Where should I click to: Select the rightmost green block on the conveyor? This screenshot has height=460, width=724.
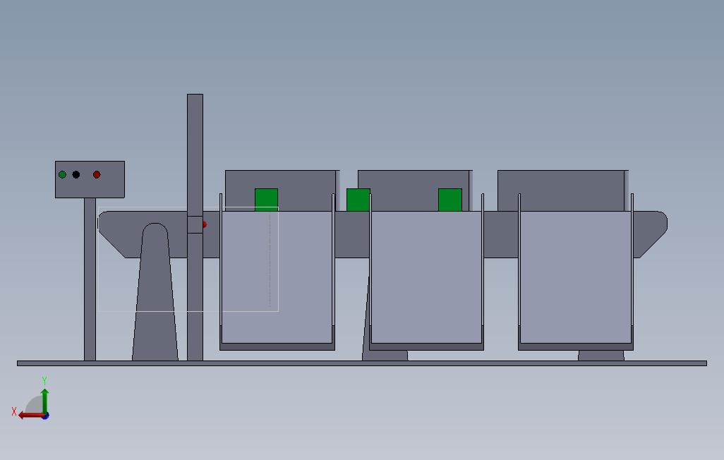(450, 200)
